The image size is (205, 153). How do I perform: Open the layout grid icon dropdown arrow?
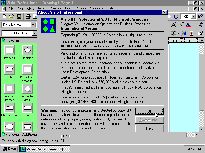(178, 33)
